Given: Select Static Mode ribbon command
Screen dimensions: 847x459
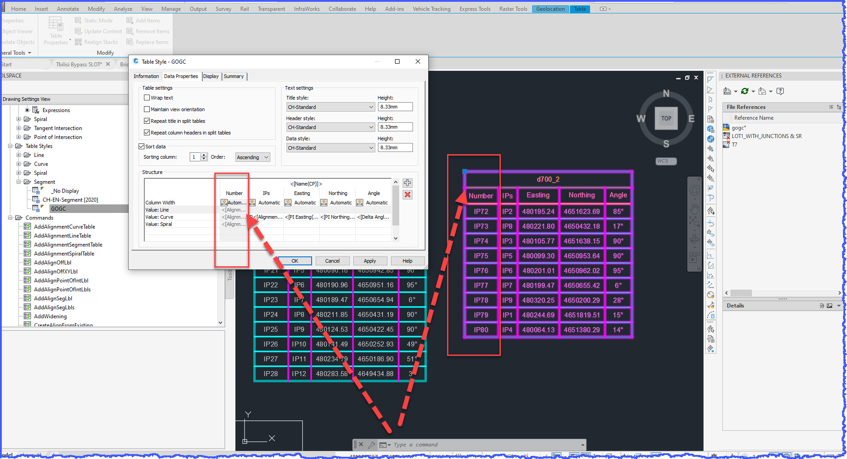Looking at the screenshot, I should [x=94, y=20].
